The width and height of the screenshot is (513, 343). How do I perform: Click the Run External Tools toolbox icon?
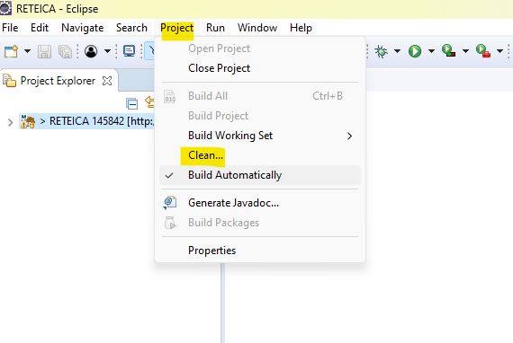(483, 50)
